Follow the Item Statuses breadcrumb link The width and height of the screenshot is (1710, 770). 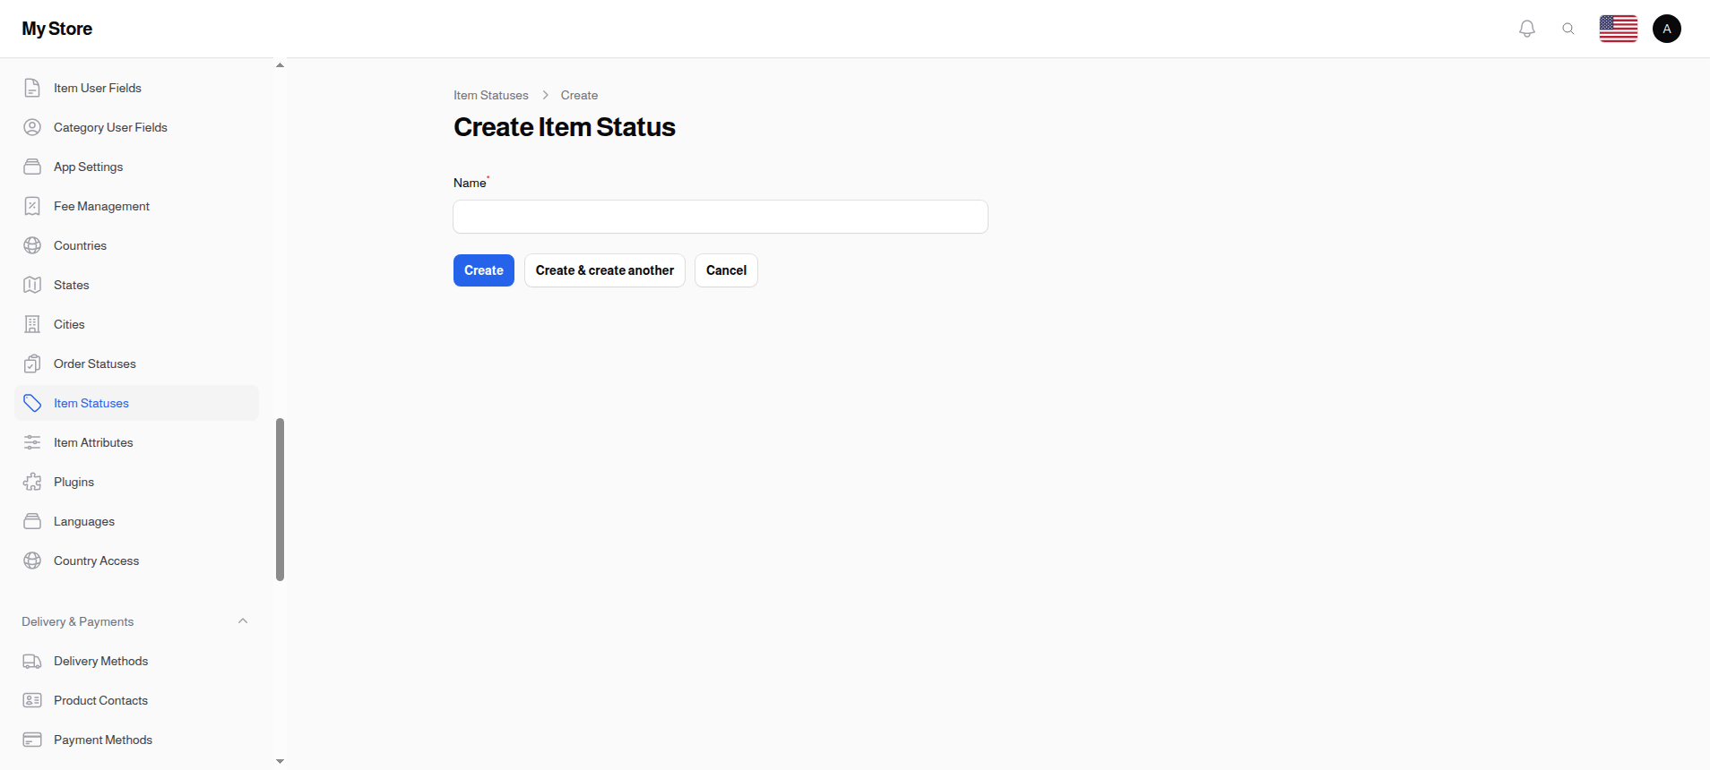491,95
